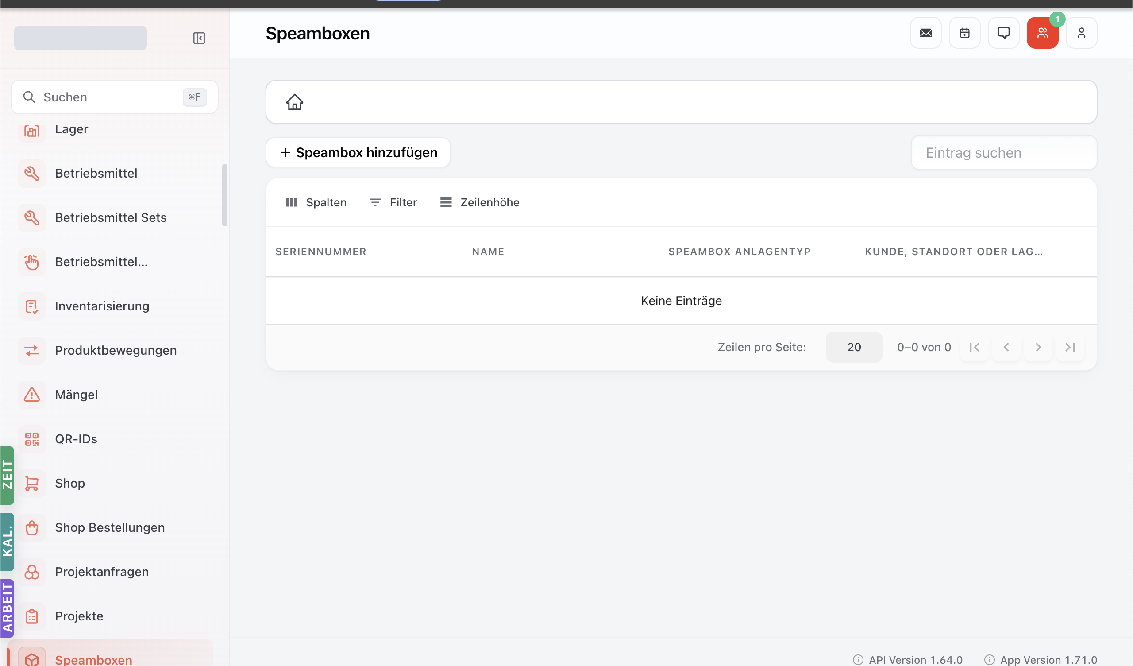Go to first page of the table

[x=974, y=347]
